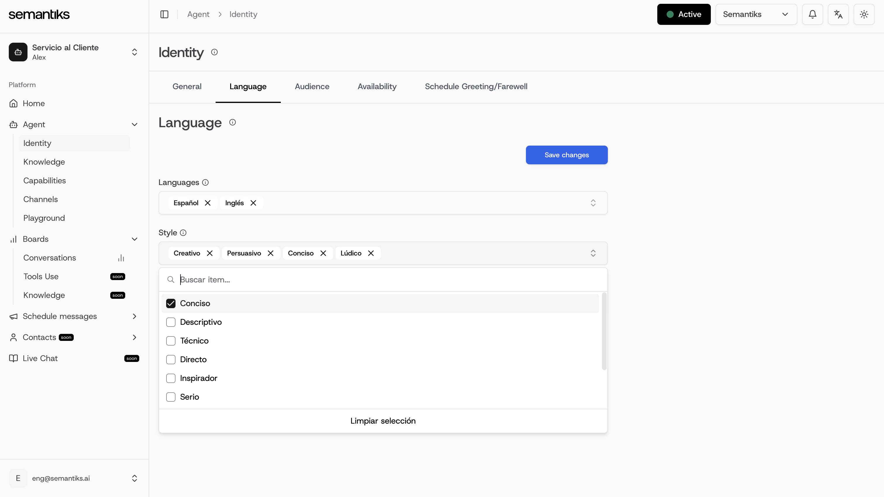The image size is (884, 497).
Task: Switch to the Audience tab
Action: [x=312, y=87]
